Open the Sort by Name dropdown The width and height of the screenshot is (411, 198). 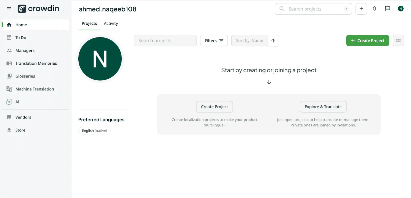coord(249,41)
